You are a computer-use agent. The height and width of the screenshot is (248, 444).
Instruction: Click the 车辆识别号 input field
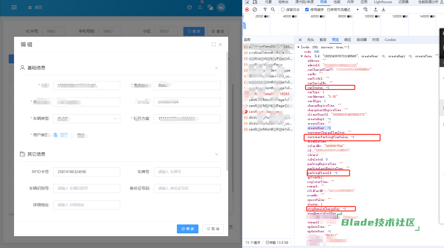click(87, 189)
